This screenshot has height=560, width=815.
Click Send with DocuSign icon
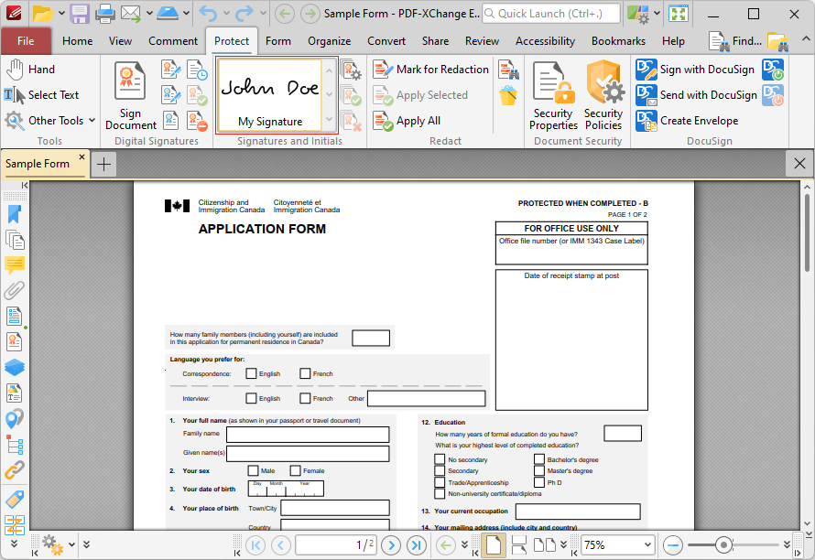click(x=647, y=95)
